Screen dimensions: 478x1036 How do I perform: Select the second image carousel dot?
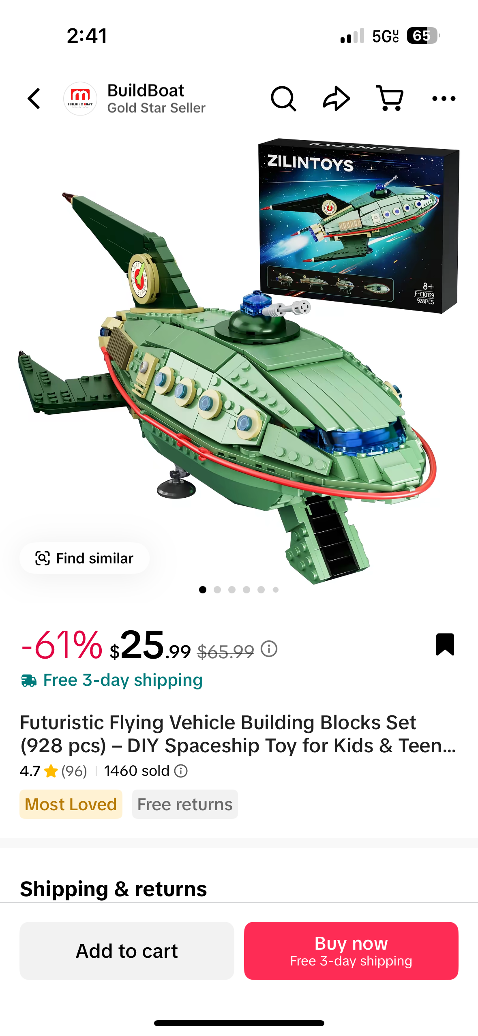point(217,590)
